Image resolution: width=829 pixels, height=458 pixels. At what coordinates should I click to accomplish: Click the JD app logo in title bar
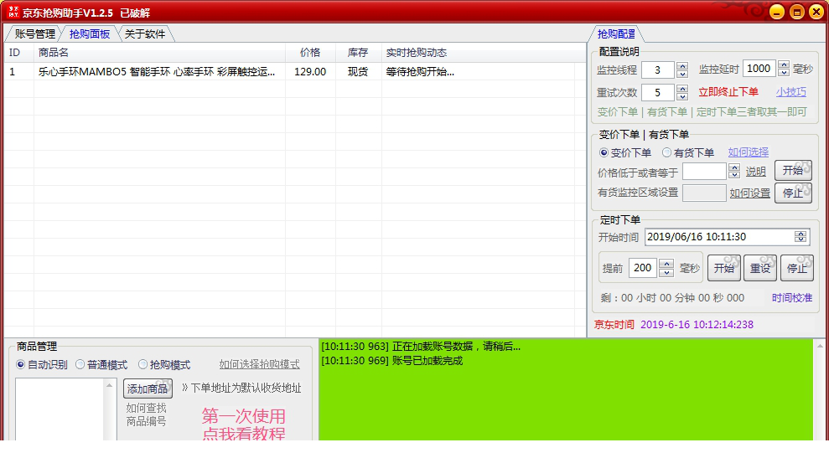point(13,13)
